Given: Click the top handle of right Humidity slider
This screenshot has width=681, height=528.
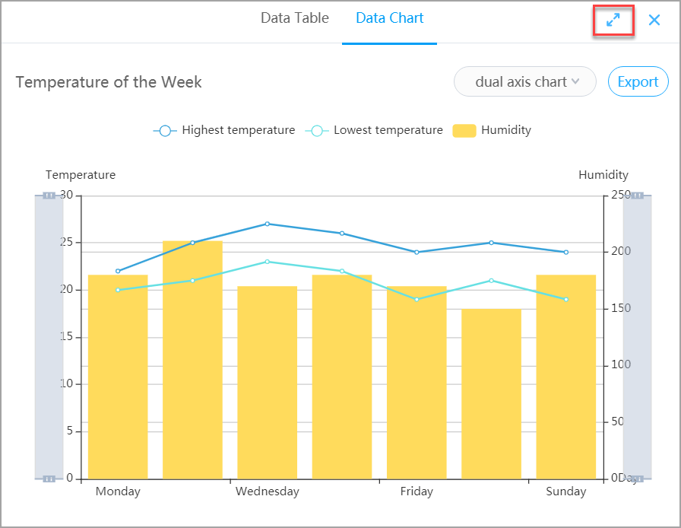Looking at the screenshot, I should tap(637, 196).
